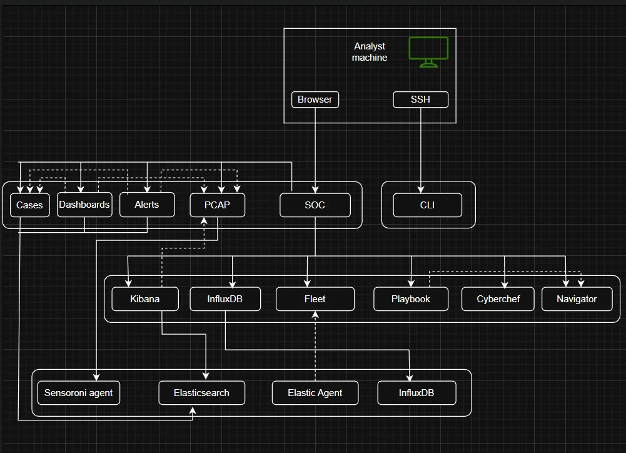The image size is (626, 453).
Task: Click the PCAP box
Action: [218, 205]
